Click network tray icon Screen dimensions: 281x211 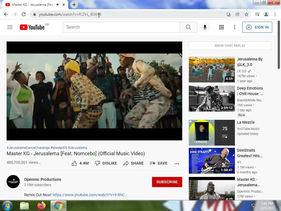[x=253, y=206]
